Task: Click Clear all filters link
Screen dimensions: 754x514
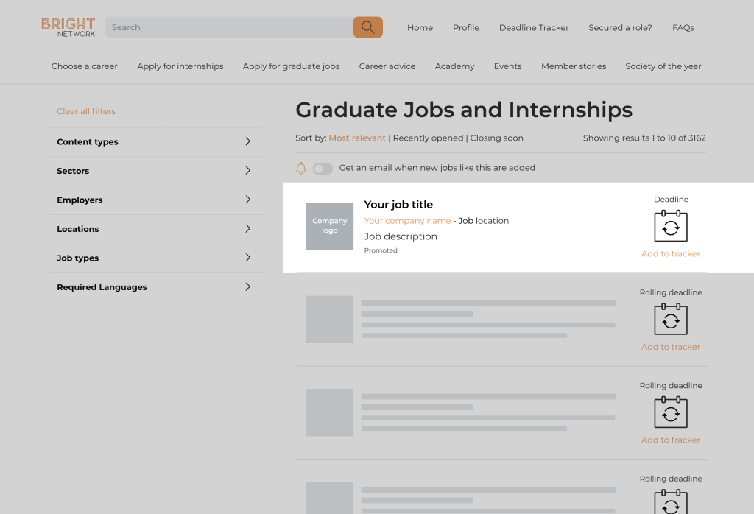Action: pos(86,111)
